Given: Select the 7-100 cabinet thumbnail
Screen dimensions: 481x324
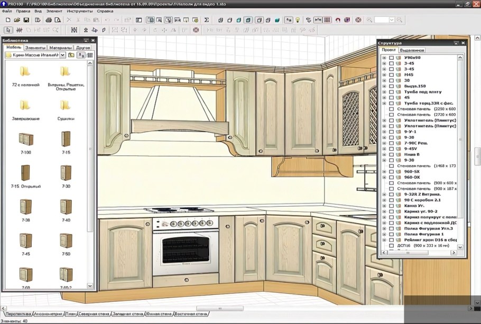Looking at the screenshot, I should click(25, 140).
